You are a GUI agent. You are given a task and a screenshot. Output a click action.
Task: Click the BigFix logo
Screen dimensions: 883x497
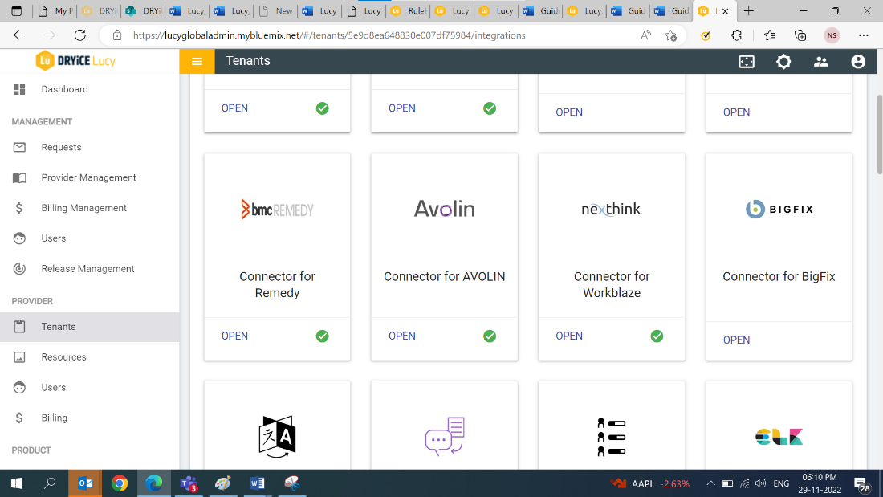pos(779,209)
